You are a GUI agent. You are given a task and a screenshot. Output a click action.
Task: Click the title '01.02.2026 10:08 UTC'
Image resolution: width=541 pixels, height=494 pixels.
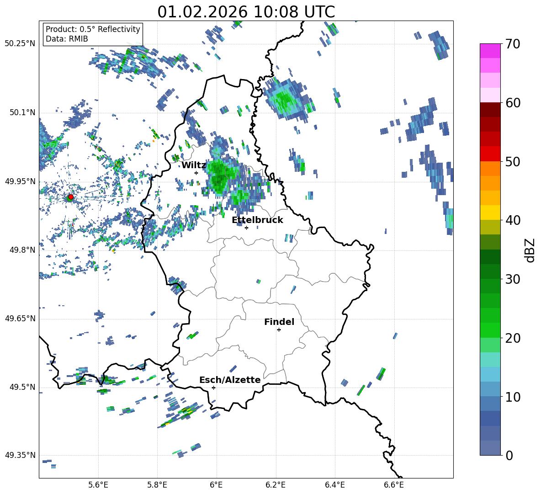pyautogui.click(x=246, y=12)
